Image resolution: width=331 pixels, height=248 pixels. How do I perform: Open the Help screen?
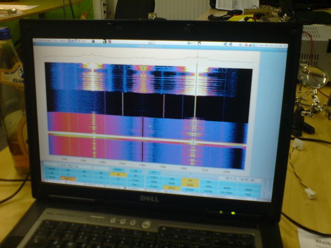[x=249, y=194]
